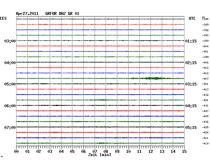This screenshot has width=210, height=160.
Task: Select the DC offset value -447
Action: click(205, 111)
